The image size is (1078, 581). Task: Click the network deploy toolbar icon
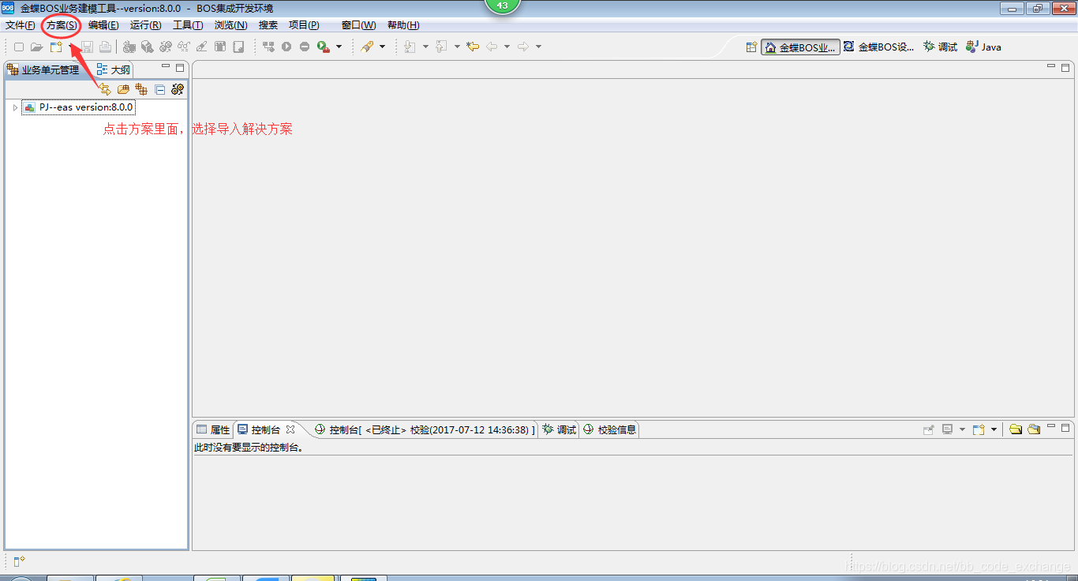(x=268, y=47)
